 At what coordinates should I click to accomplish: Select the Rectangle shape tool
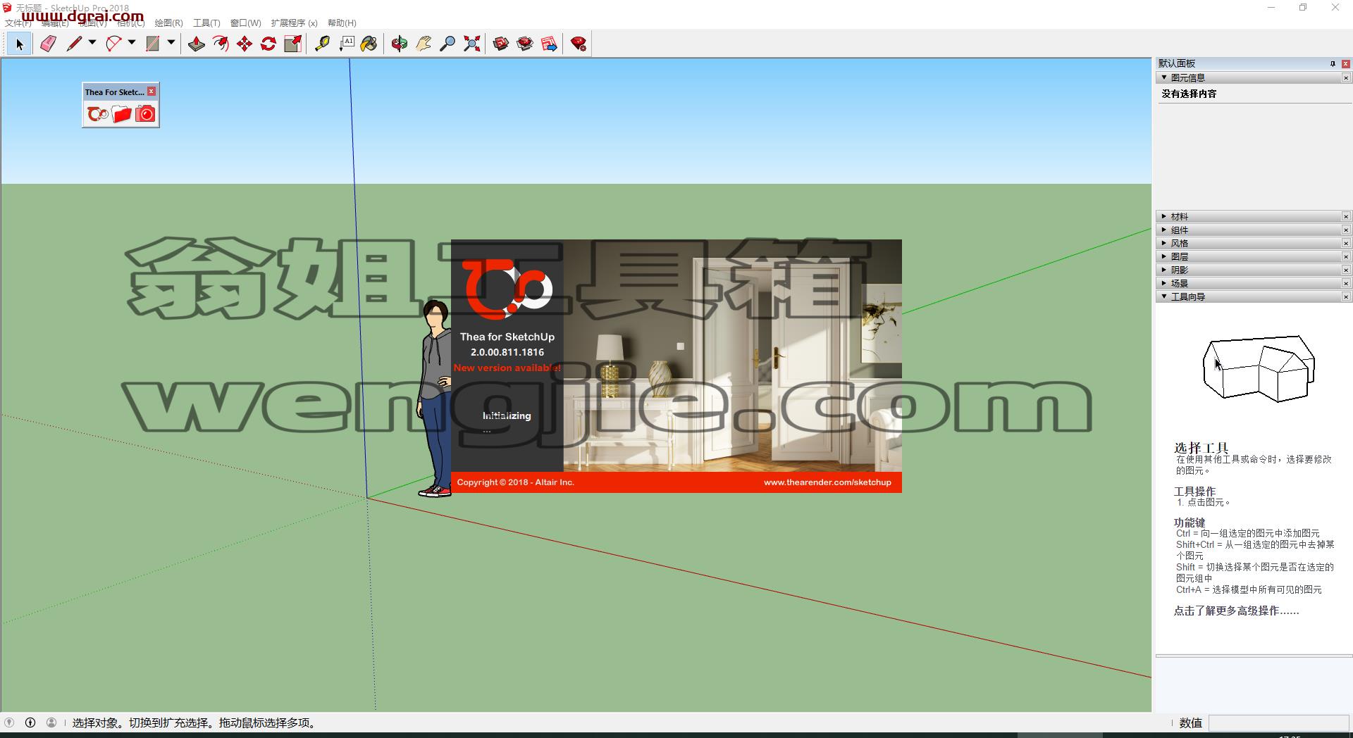tap(153, 44)
